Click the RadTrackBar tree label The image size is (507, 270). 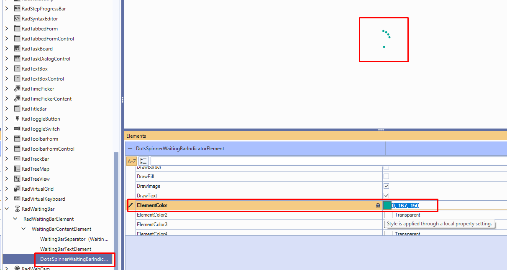36,159
